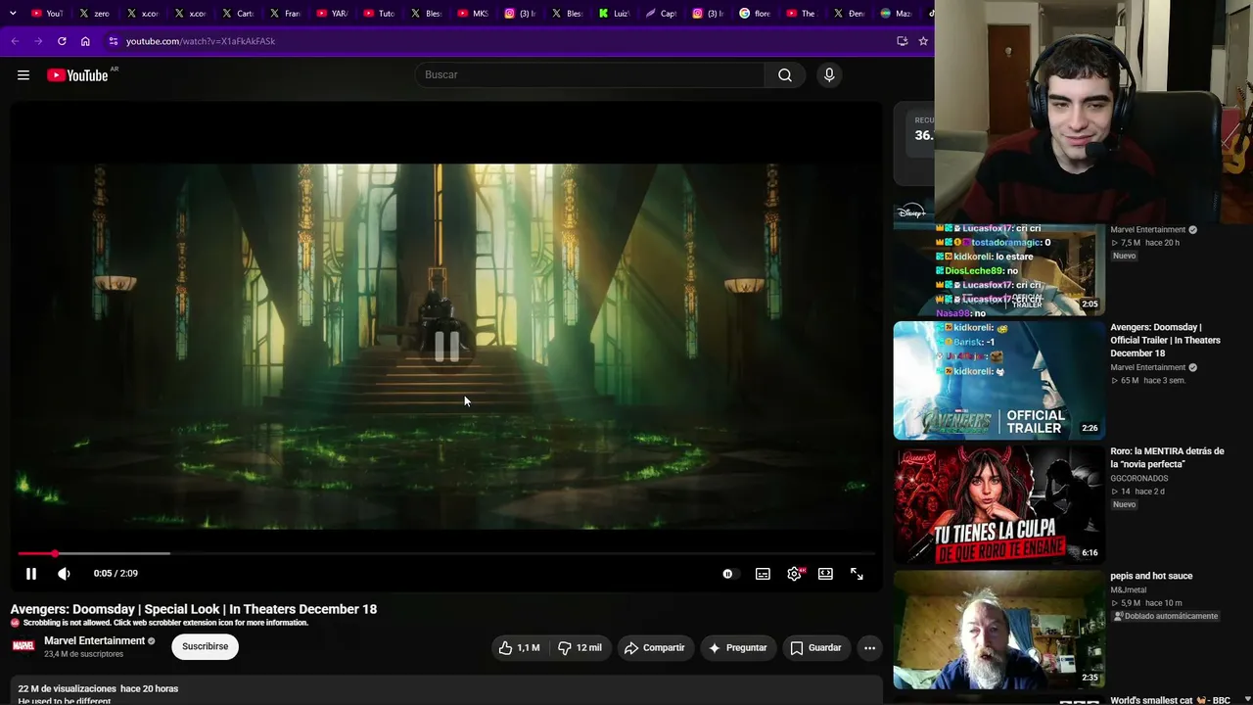Like the video (1,1 M)

(519, 647)
